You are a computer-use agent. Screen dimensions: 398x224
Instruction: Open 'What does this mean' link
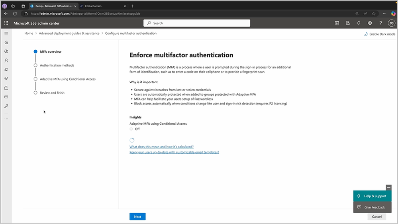pyautogui.click(x=161, y=147)
